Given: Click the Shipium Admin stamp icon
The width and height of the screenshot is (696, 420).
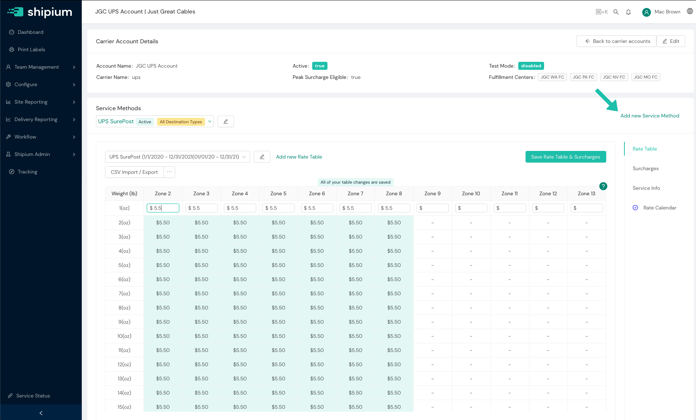Looking at the screenshot, I should point(8,154).
